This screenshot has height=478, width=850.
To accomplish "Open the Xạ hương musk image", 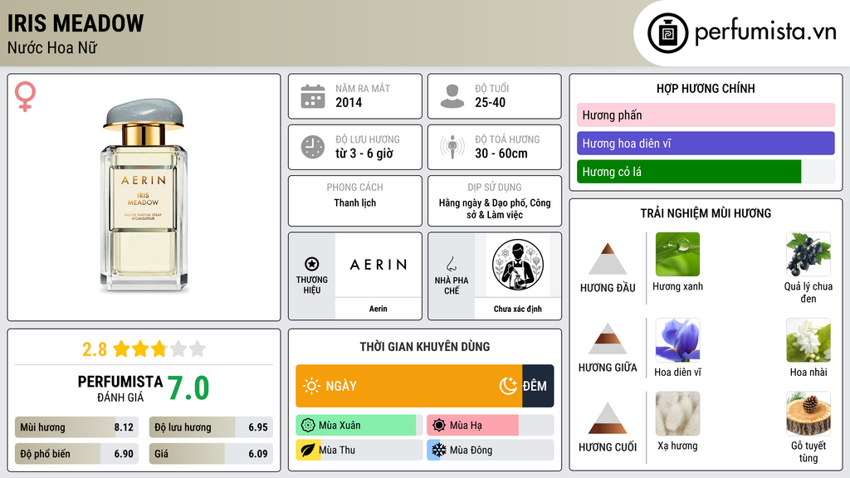I will pos(677,413).
